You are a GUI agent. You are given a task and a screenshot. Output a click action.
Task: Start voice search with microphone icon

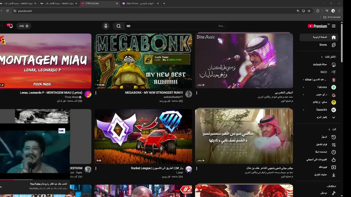tap(106, 26)
